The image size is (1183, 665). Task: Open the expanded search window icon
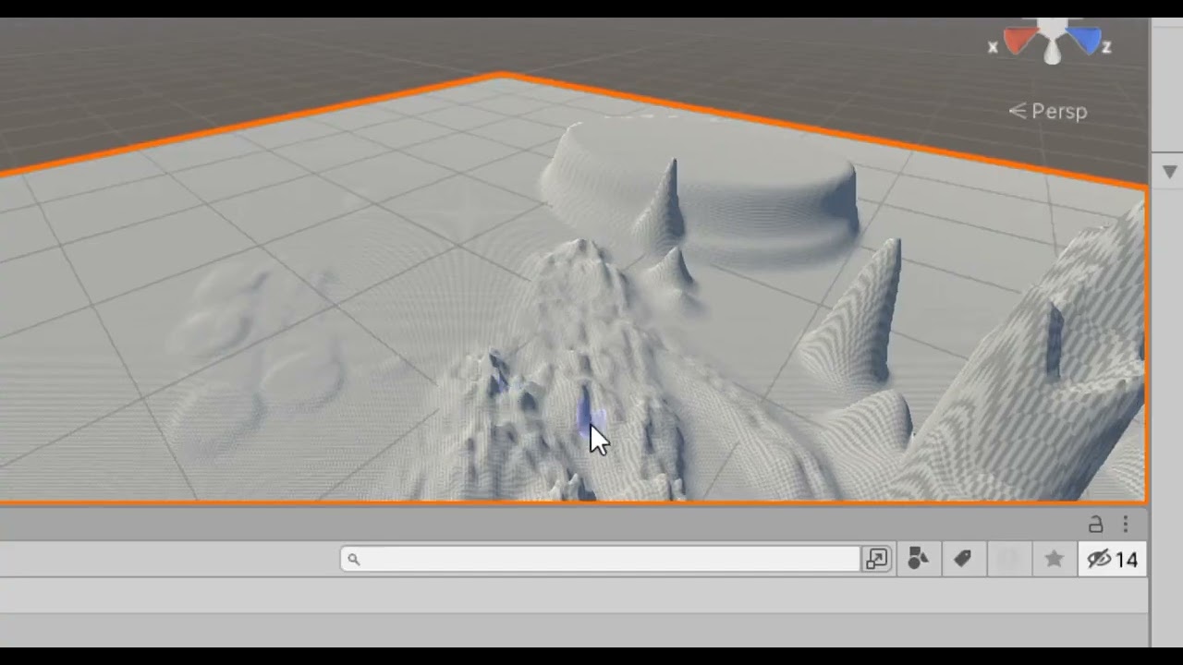coord(876,559)
